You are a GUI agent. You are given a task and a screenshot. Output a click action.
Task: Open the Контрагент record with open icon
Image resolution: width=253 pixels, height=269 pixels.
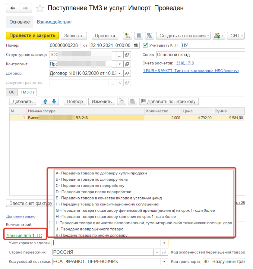click(x=127, y=64)
